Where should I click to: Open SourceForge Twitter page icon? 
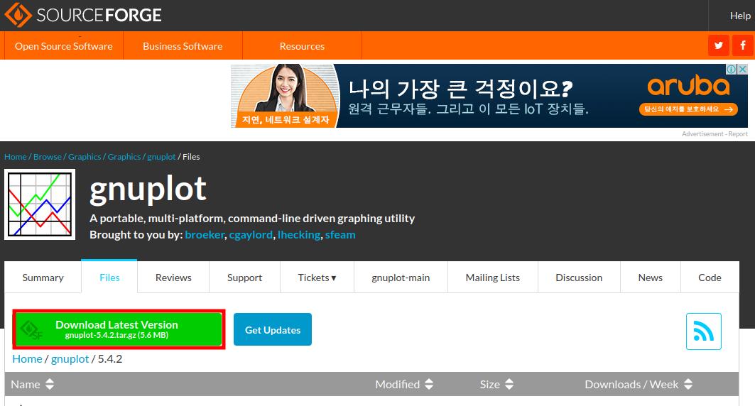pos(718,45)
